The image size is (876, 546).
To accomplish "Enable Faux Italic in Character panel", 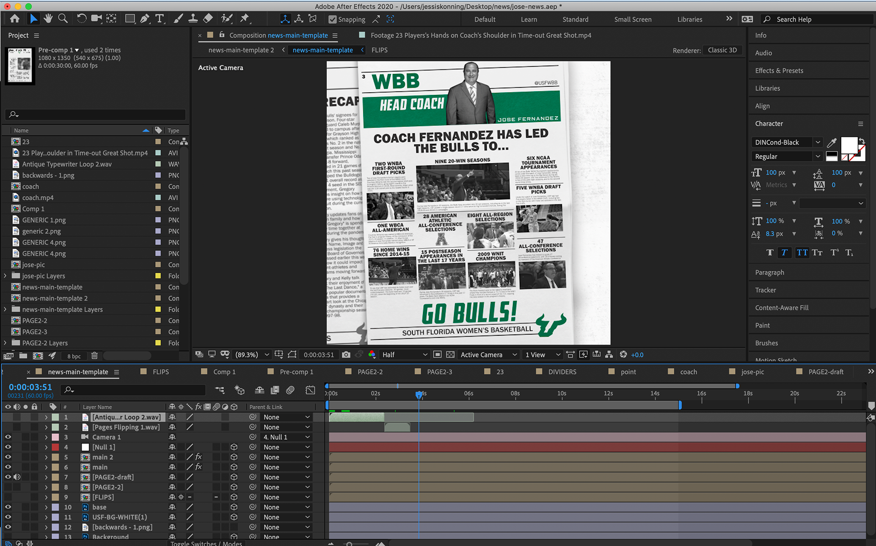I will click(x=784, y=253).
